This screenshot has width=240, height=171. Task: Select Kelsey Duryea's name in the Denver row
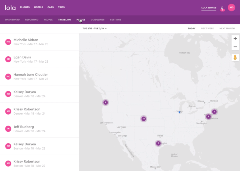click(25, 92)
